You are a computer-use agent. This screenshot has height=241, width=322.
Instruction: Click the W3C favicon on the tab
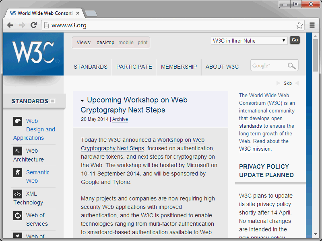[x=13, y=13]
